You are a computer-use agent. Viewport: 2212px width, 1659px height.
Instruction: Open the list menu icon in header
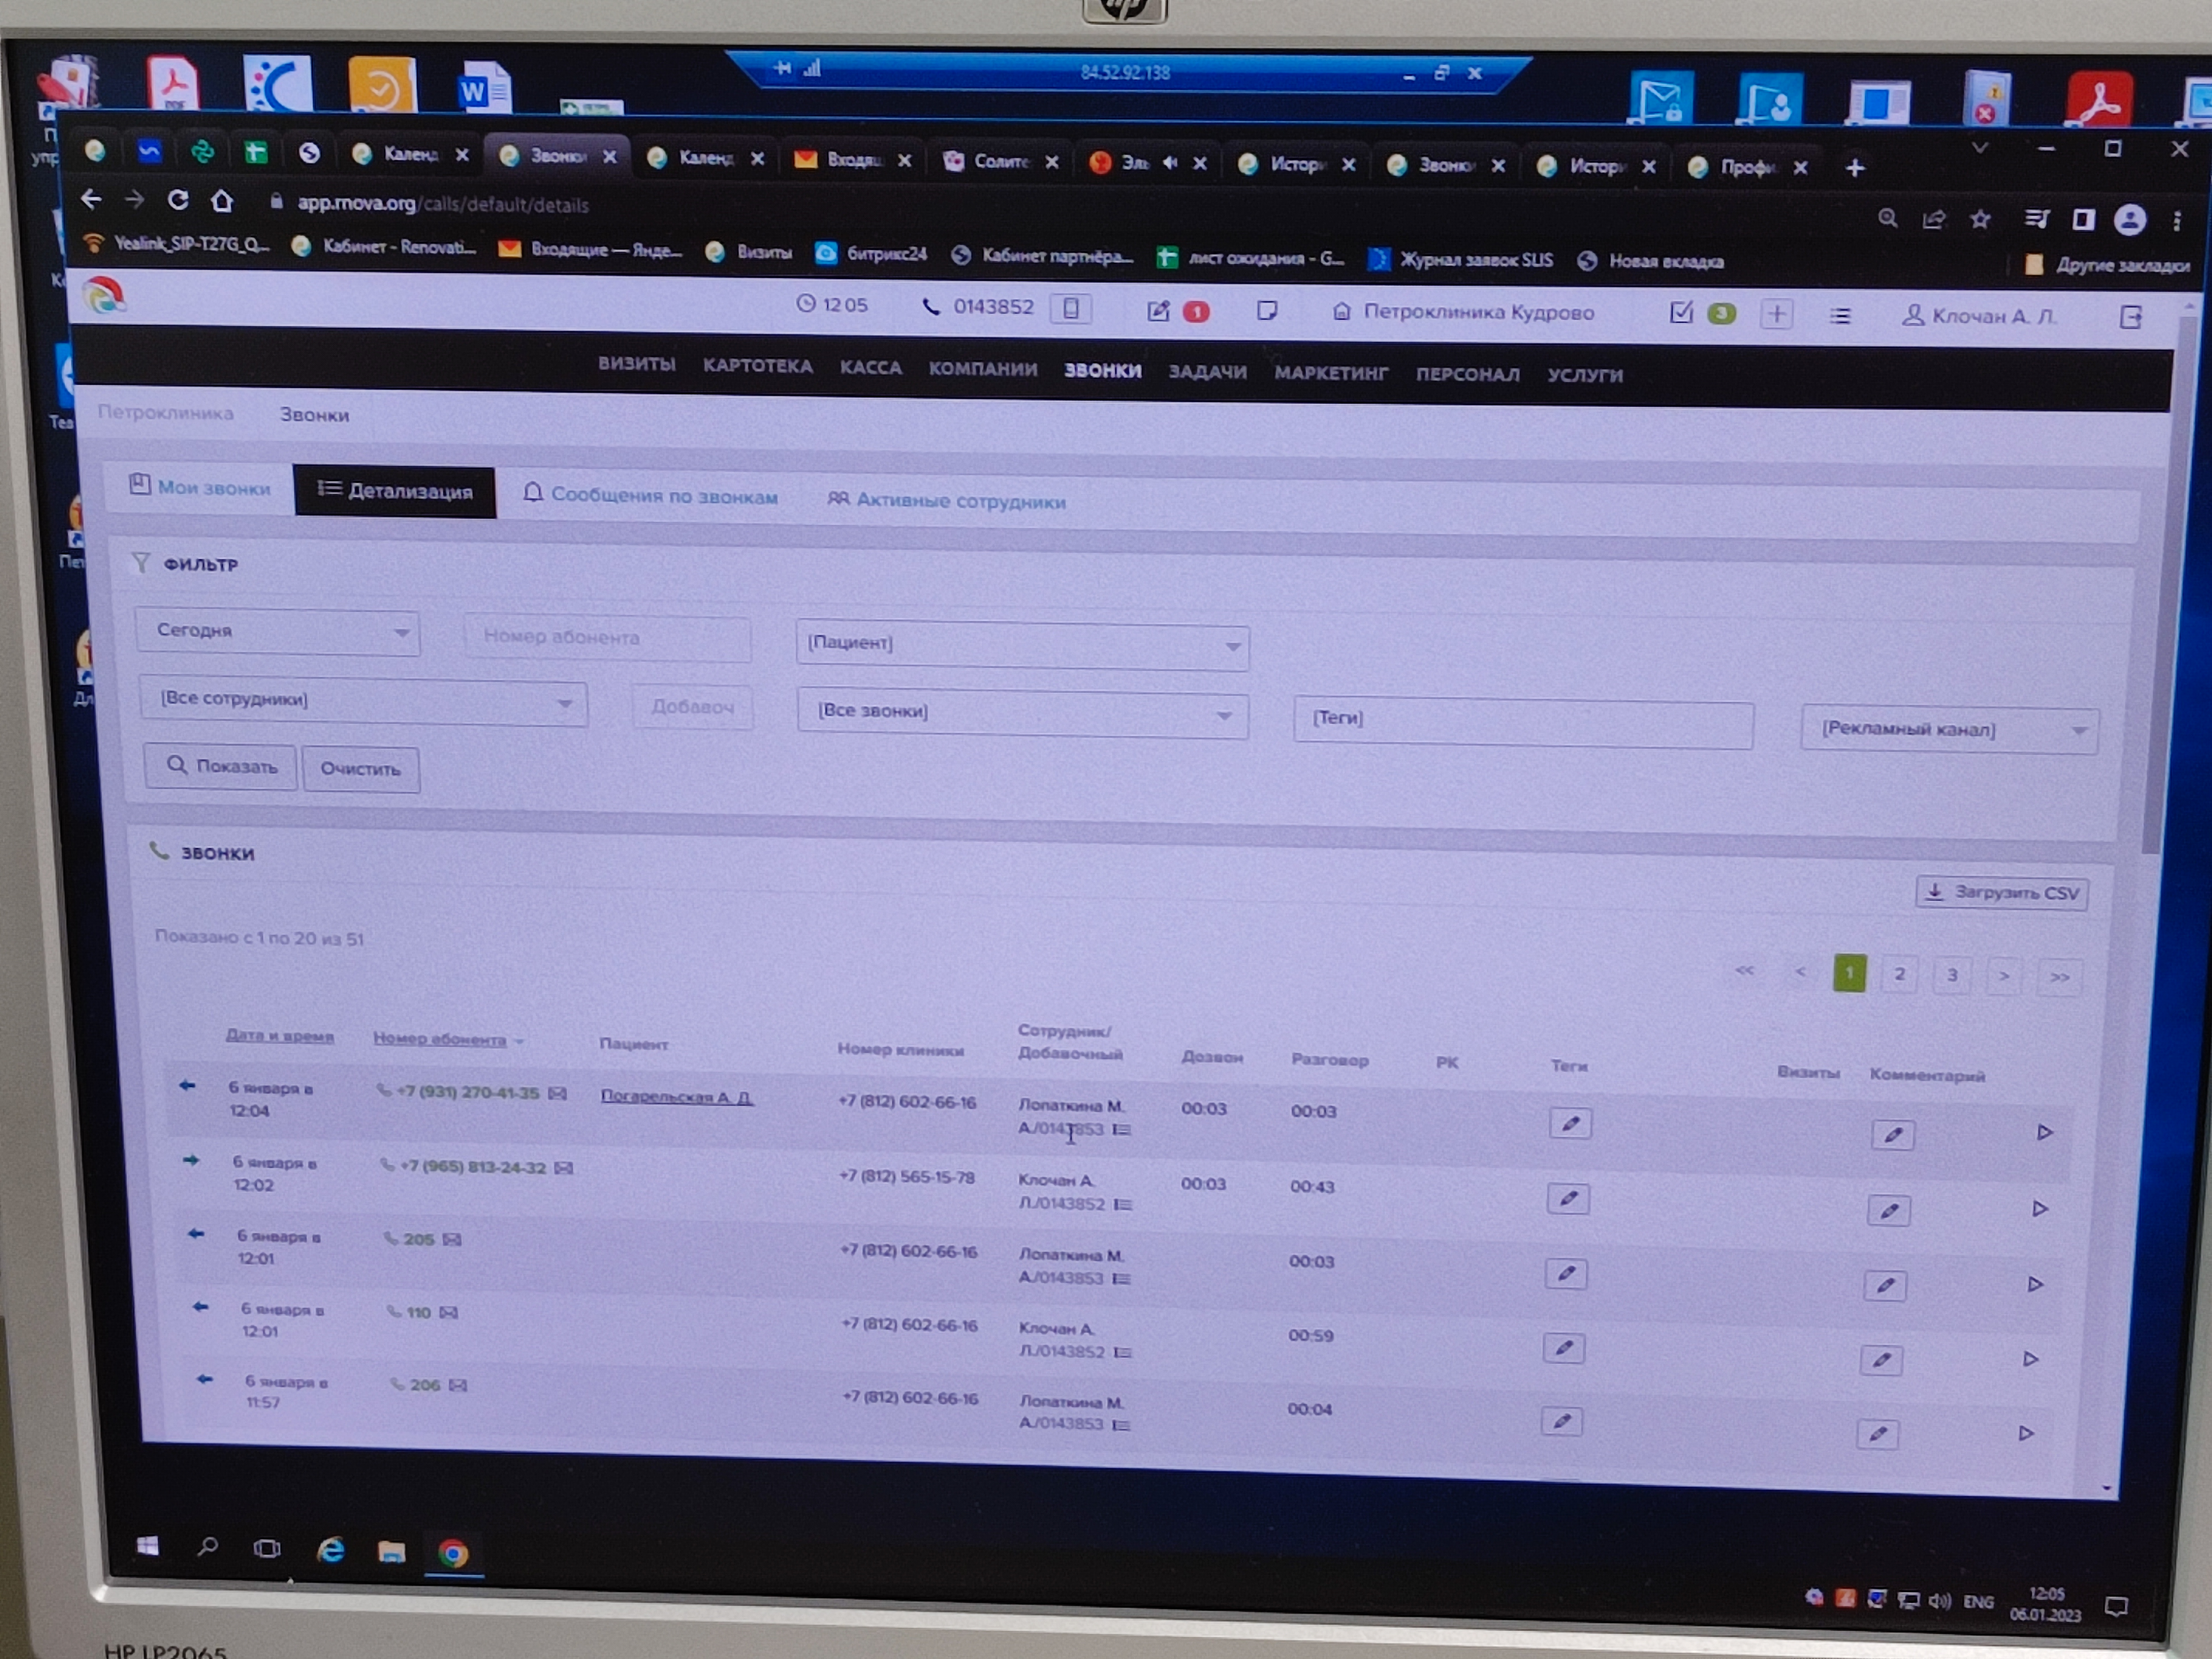point(1839,316)
